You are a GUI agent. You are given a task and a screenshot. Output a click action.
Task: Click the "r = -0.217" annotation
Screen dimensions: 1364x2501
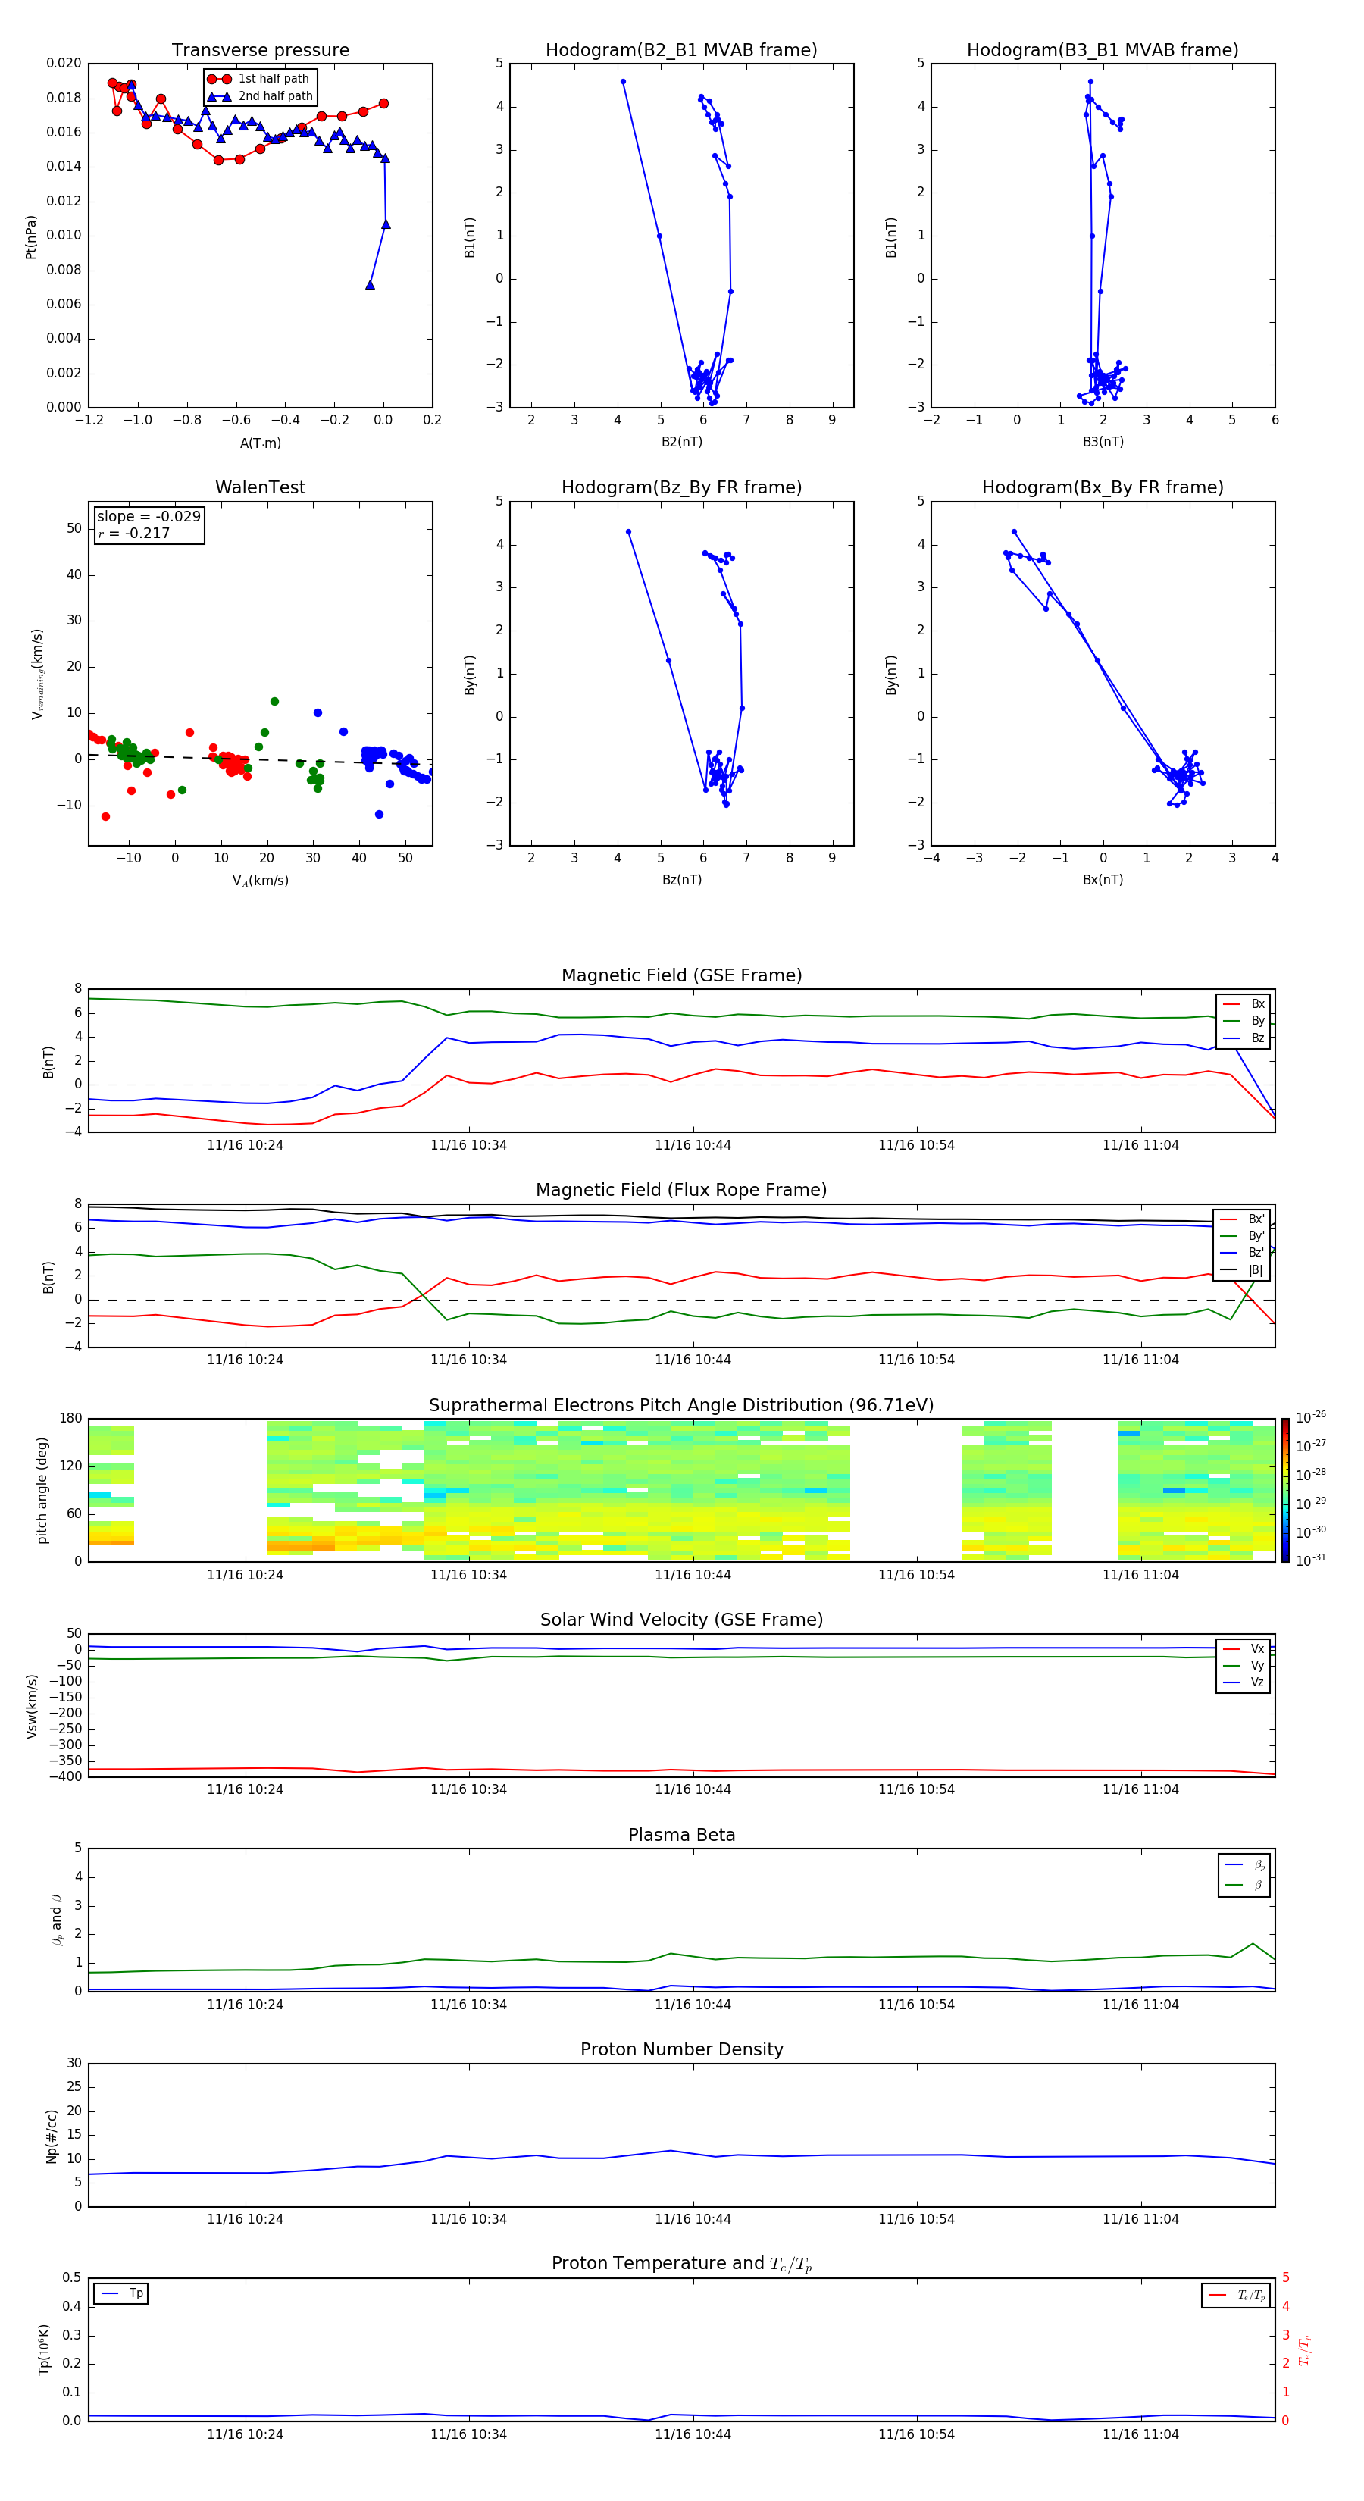point(134,533)
